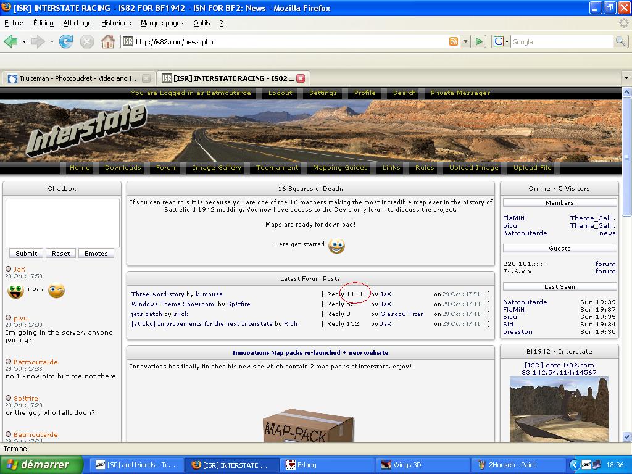Switch to 2Houseb - Paint in taskbar

518,465
